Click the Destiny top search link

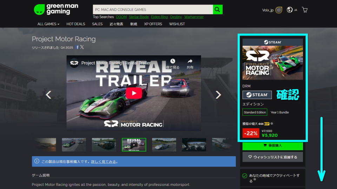(176, 17)
